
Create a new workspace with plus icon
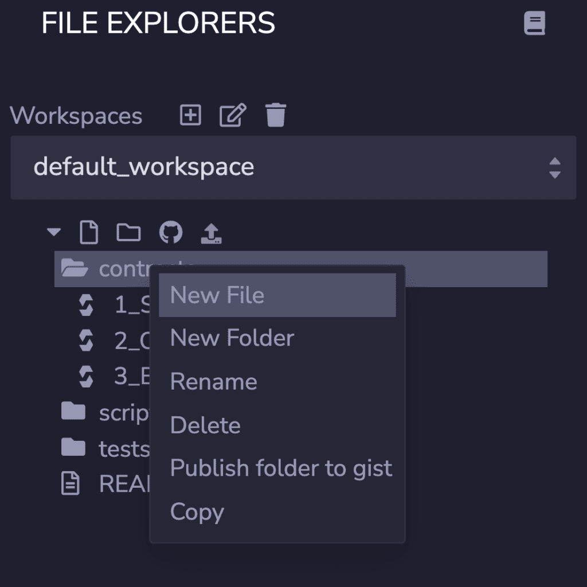click(190, 115)
